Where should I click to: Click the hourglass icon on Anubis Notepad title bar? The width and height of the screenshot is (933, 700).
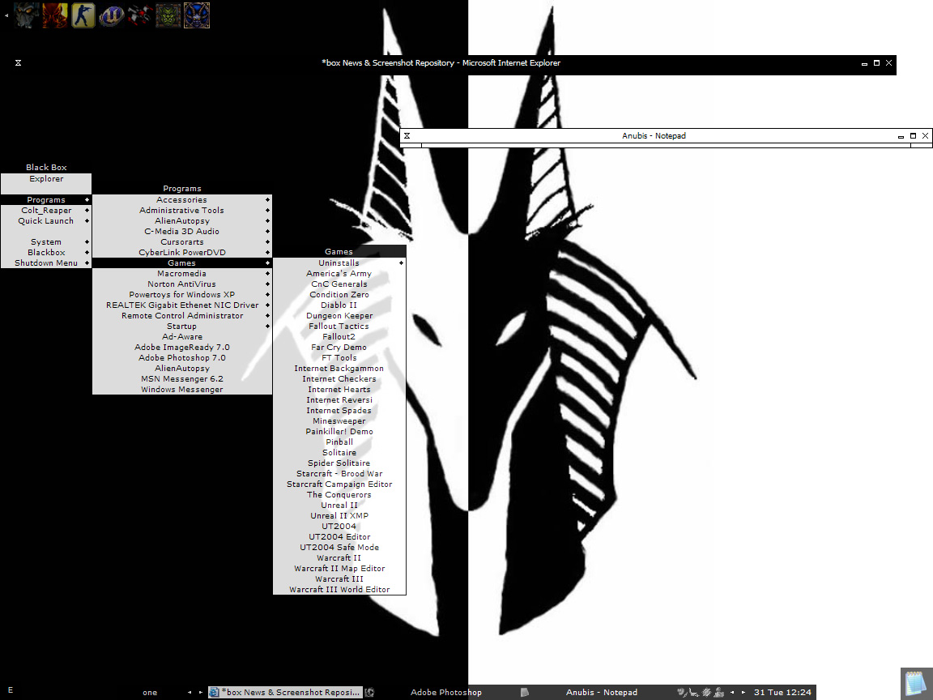(407, 136)
